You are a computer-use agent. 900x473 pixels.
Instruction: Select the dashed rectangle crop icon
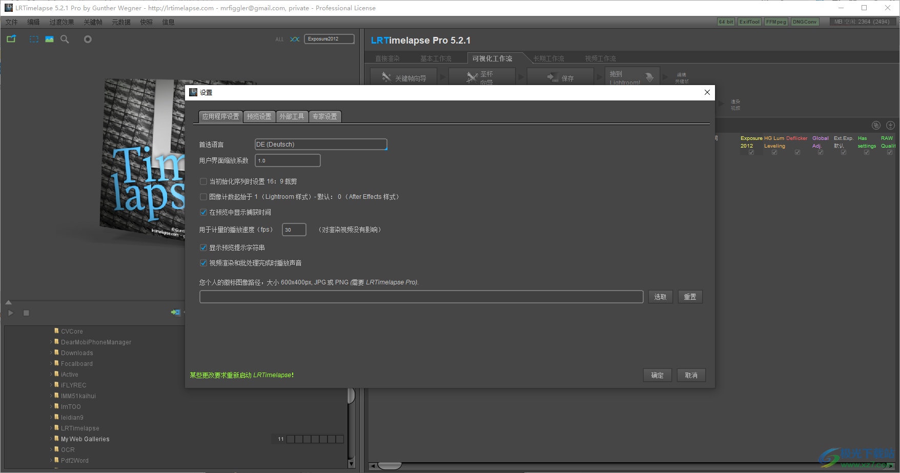click(x=34, y=39)
